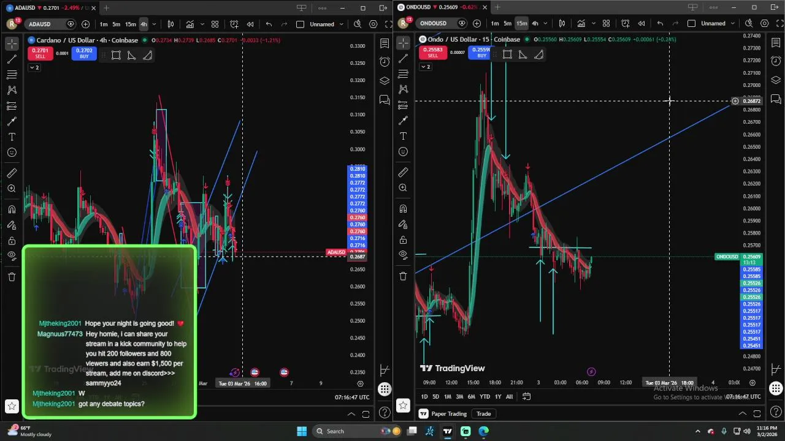This screenshot has width=785, height=441.
Task: Select 5m interval in ONDOUSD toolbar
Action: tap(508, 23)
